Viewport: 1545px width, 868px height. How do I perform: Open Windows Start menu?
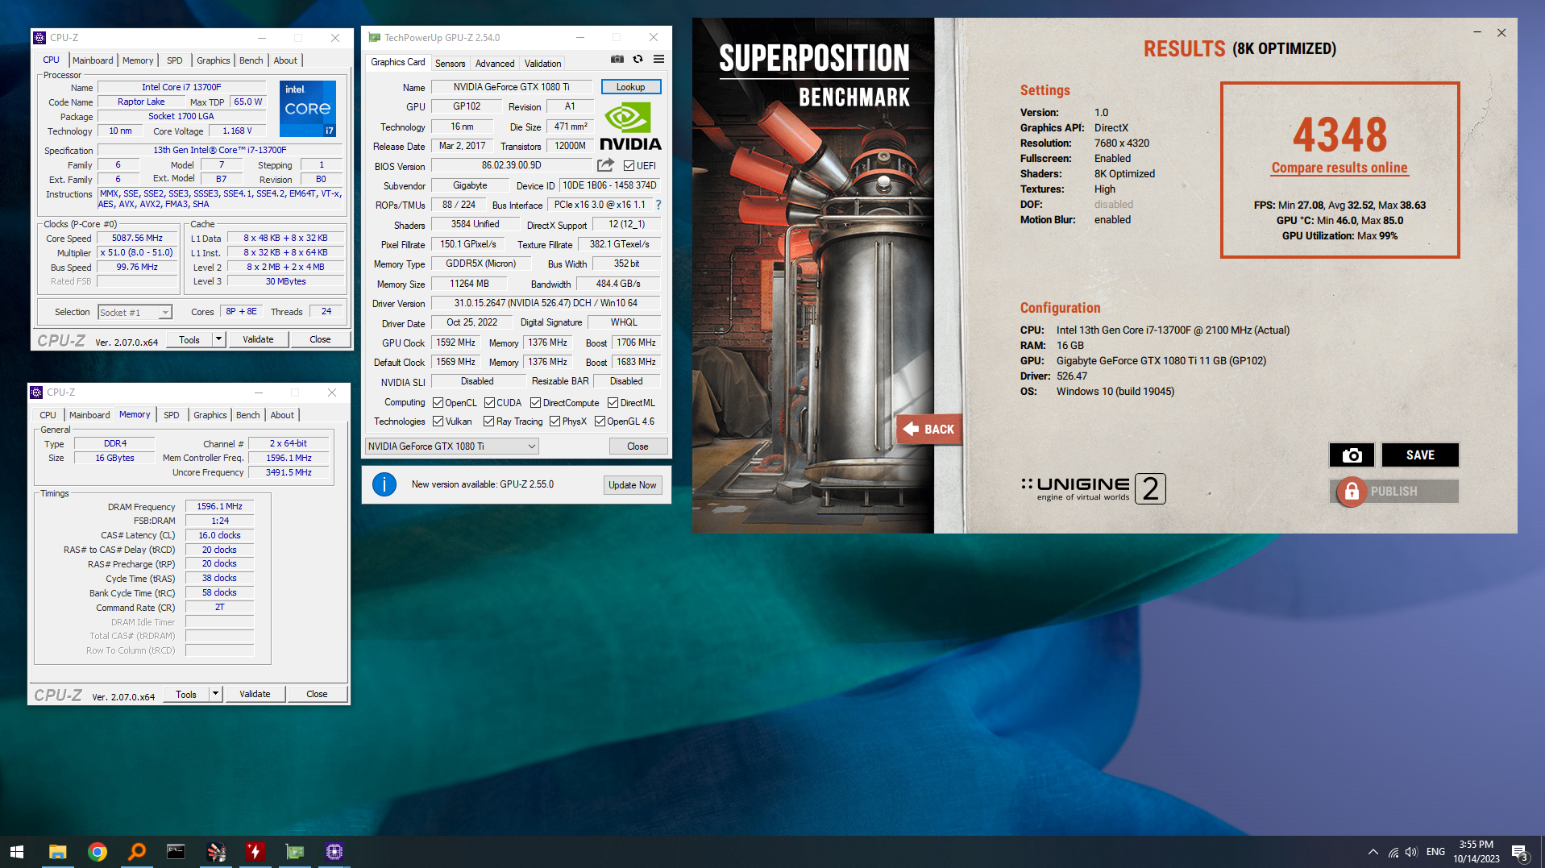(x=17, y=852)
